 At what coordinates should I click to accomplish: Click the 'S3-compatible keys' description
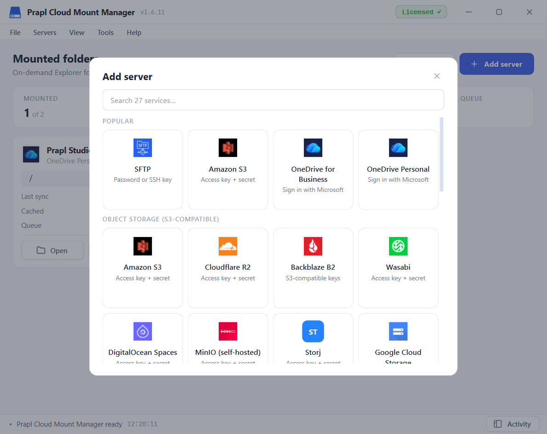coord(313,278)
